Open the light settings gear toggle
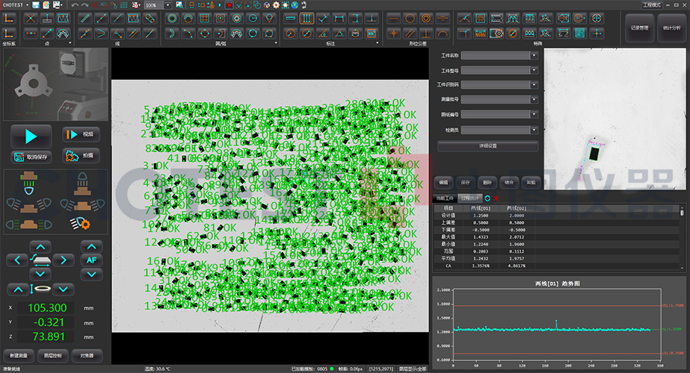This screenshot has height=373, width=690. [80, 223]
